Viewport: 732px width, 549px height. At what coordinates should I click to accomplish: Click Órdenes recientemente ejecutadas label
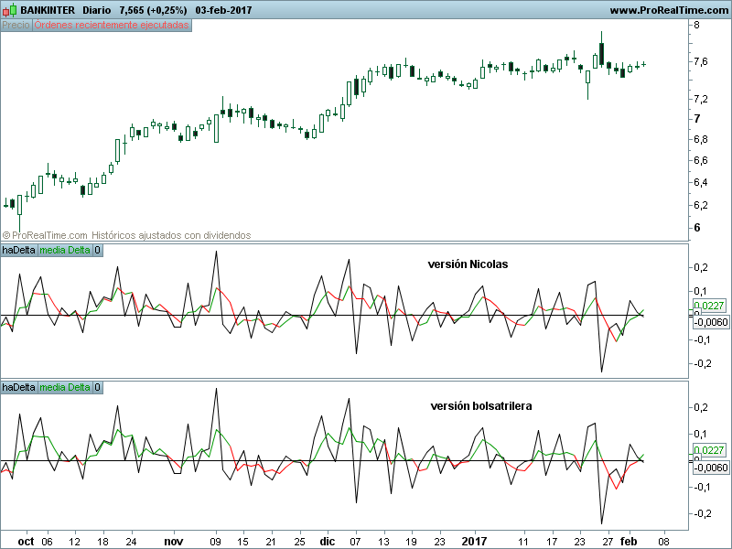(112, 25)
